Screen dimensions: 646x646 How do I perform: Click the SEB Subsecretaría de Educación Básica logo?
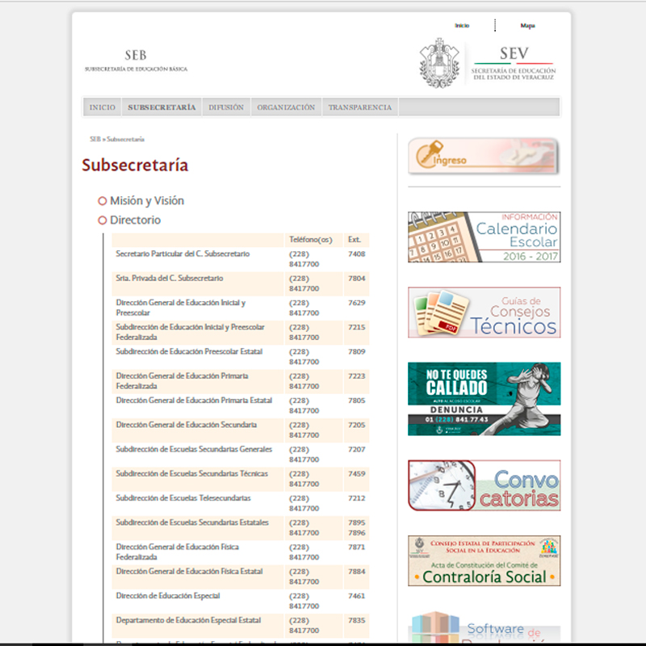pyautogui.click(x=136, y=61)
